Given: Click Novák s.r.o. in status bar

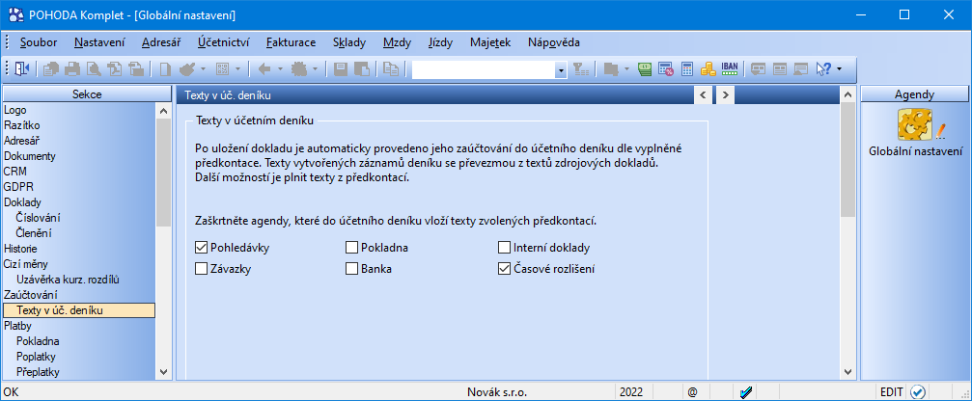Looking at the screenshot, I should point(496,391).
